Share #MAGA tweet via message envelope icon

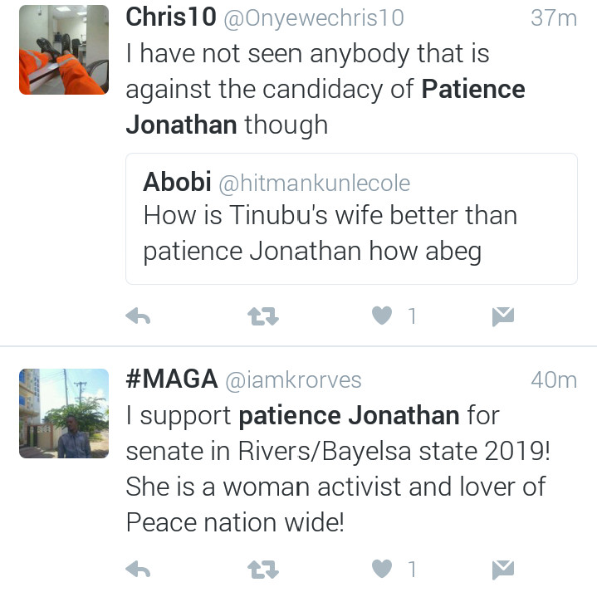pyautogui.click(x=503, y=570)
